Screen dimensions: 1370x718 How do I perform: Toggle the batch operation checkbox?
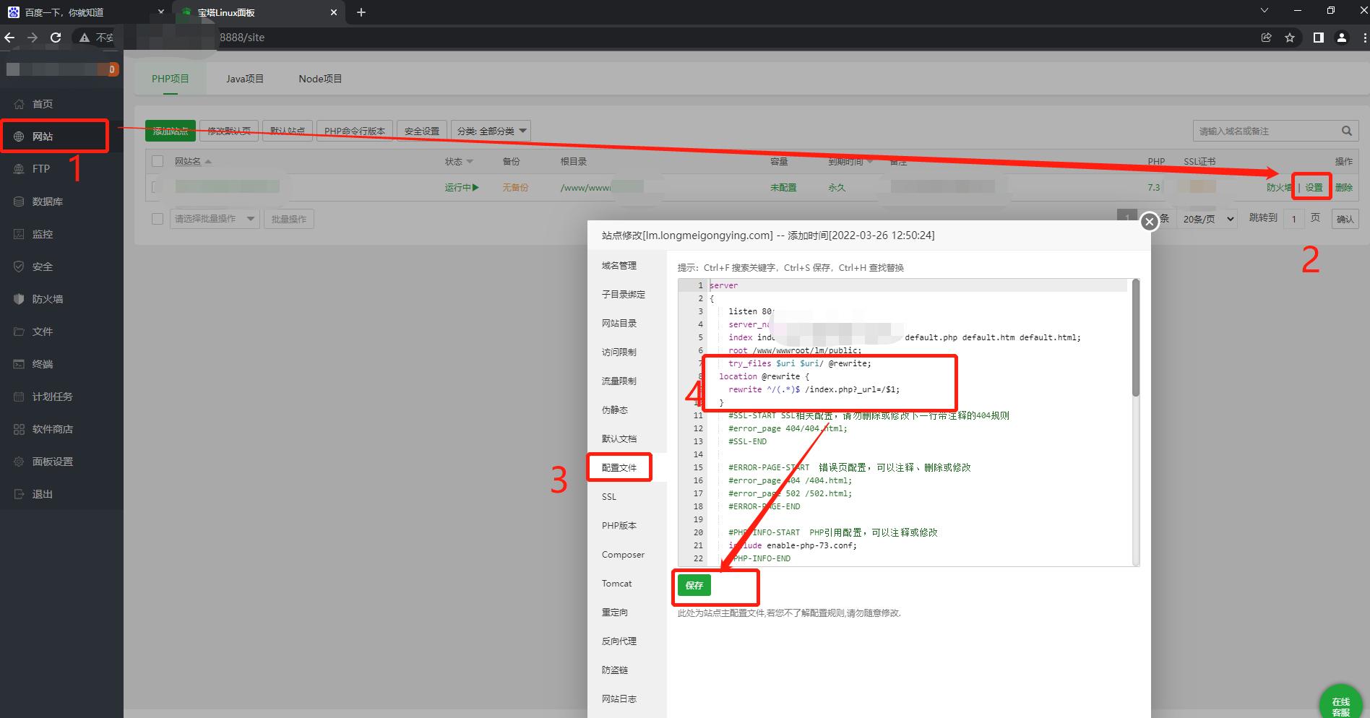pos(158,219)
